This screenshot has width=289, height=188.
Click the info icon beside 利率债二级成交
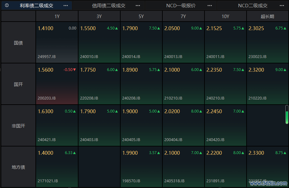pos(7,5)
